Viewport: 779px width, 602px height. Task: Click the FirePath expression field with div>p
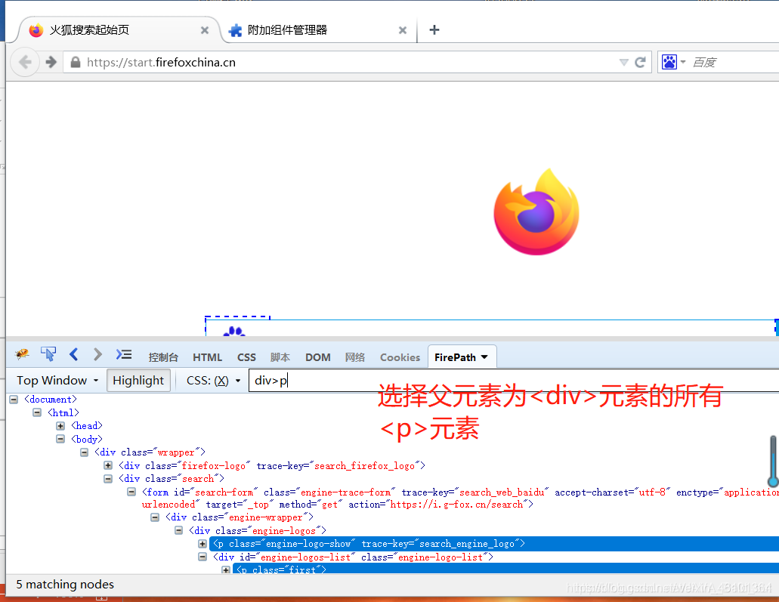pos(513,381)
